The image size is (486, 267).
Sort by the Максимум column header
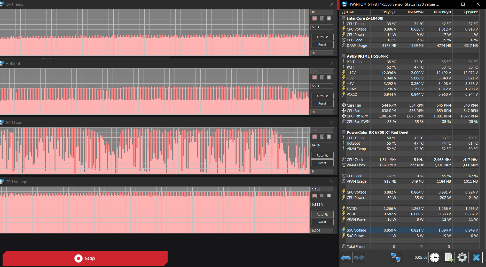(x=439, y=12)
